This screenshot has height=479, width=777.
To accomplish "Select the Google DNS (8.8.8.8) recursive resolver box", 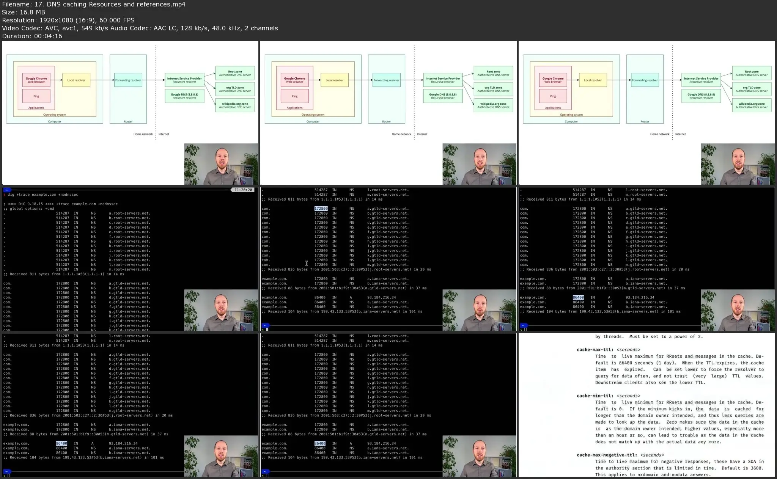I will pyautogui.click(x=184, y=96).
